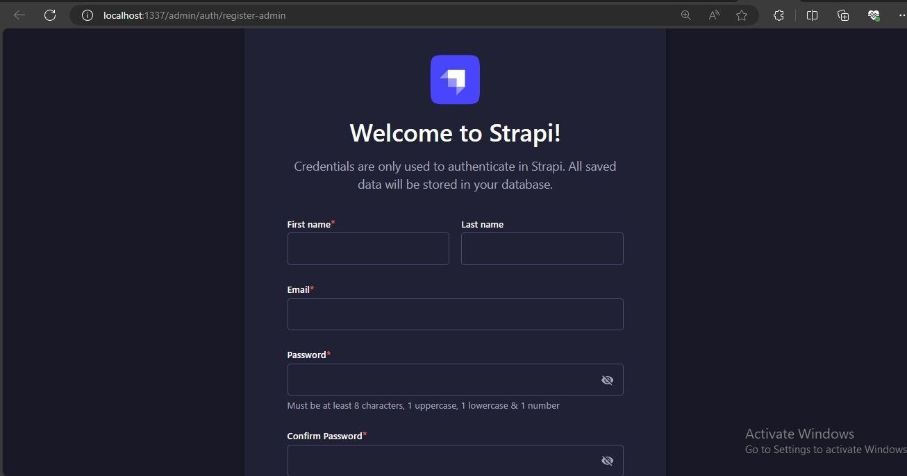This screenshot has height=476, width=907.
Task: Select the address bar URL text
Action: click(x=194, y=15)
